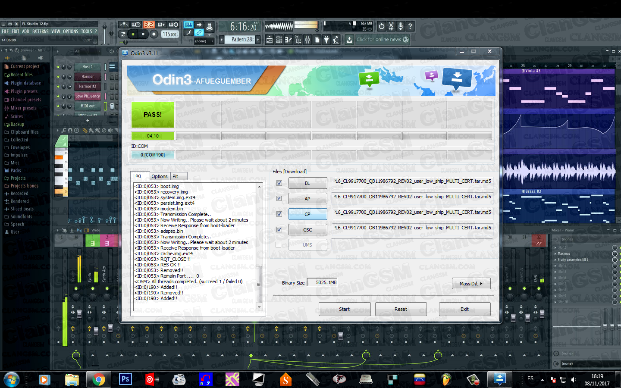Click the Reset button in Odin3

coord(401,309)
